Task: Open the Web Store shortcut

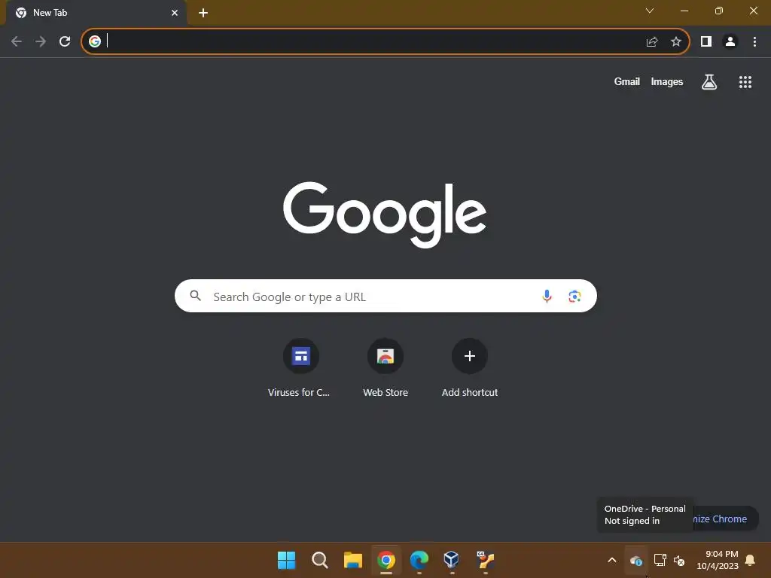Action: [x=385, y=369]
